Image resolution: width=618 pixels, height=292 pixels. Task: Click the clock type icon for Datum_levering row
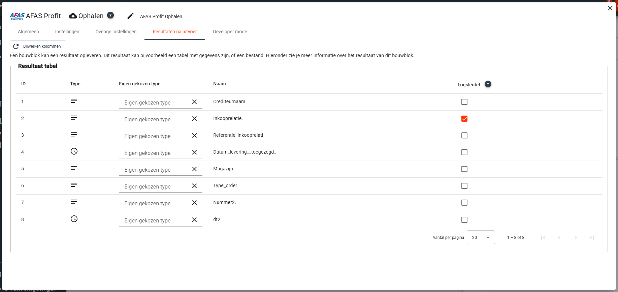pyautogui.click(x=74, y=152)
